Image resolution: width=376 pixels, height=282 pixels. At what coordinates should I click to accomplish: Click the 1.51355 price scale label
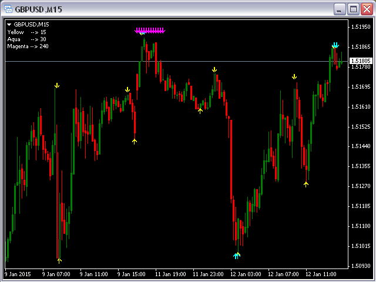tap(361, 166)
